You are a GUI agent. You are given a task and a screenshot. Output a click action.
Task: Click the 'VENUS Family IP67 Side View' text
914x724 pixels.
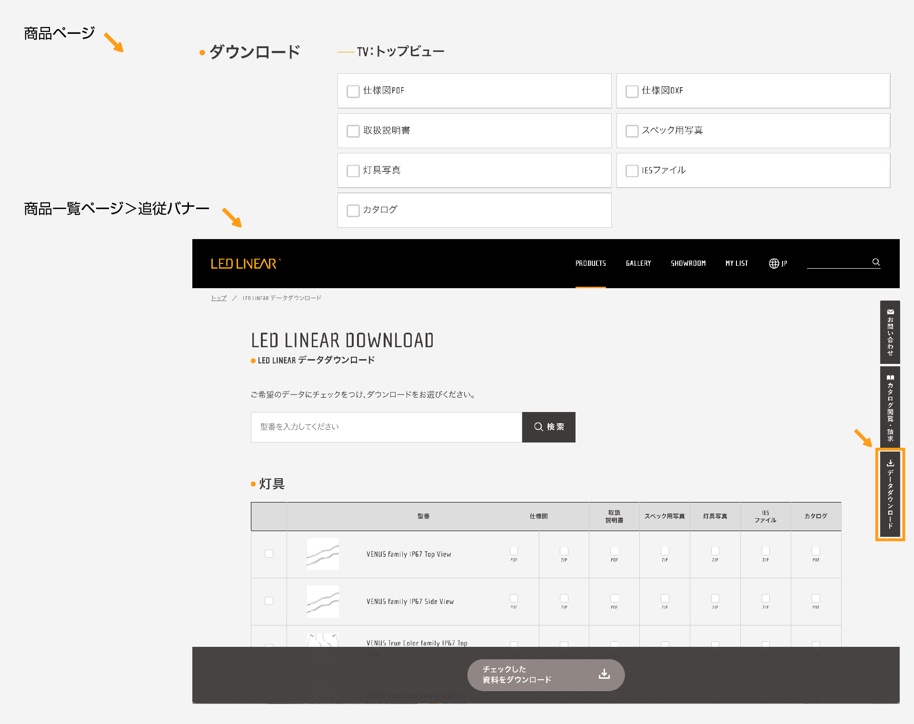410,602
